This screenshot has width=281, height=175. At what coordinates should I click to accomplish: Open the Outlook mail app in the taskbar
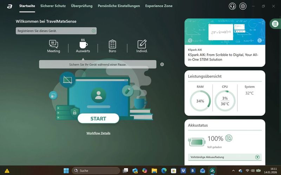click(203, 171)
